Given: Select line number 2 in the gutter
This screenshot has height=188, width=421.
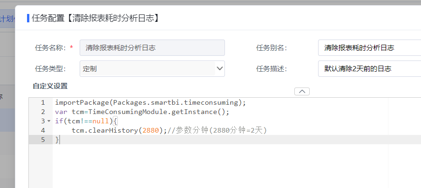Looking at the screenshot, I should pos(43,112).
